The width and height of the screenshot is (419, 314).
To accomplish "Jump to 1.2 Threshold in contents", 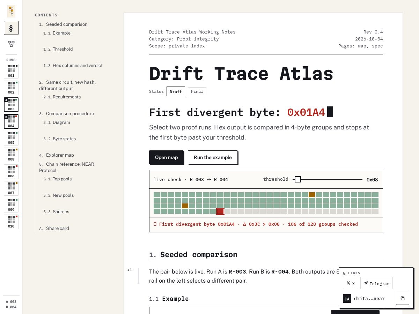I will click(x=58, y=49).
